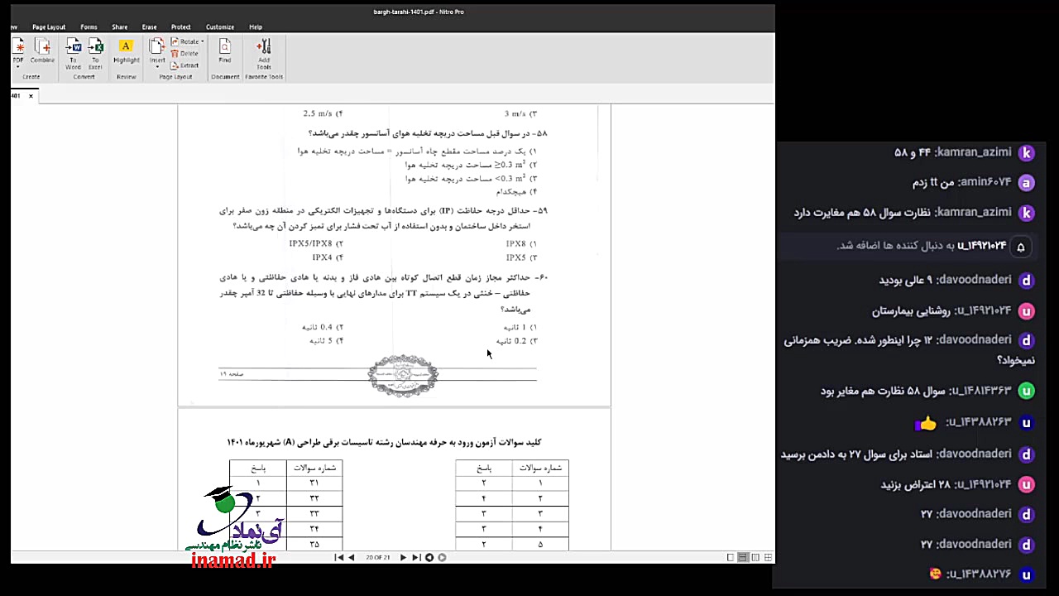The image size is (1059, 596).
Task: Extract pages using the Extract icon
Action: click(x=188, y=65)
